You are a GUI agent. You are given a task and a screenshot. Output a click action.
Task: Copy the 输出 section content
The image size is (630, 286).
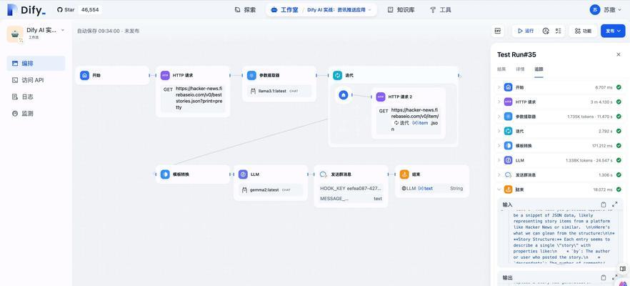(x=604, y=277)
